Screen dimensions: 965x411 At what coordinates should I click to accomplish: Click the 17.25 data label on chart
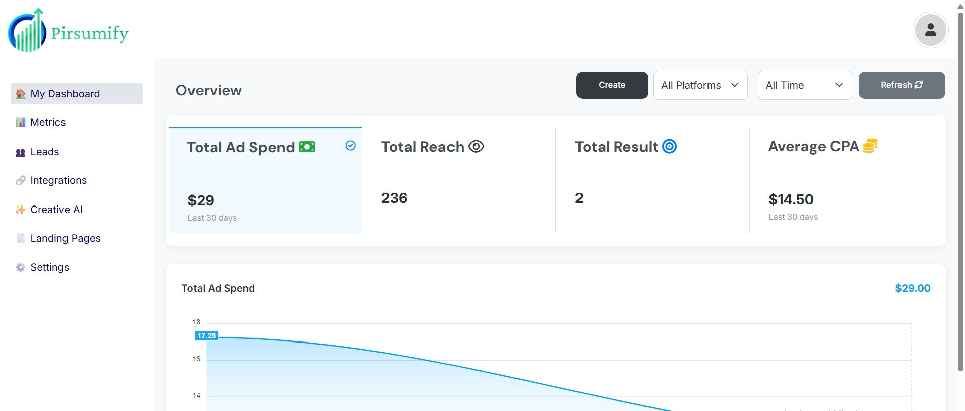point(206,336)
